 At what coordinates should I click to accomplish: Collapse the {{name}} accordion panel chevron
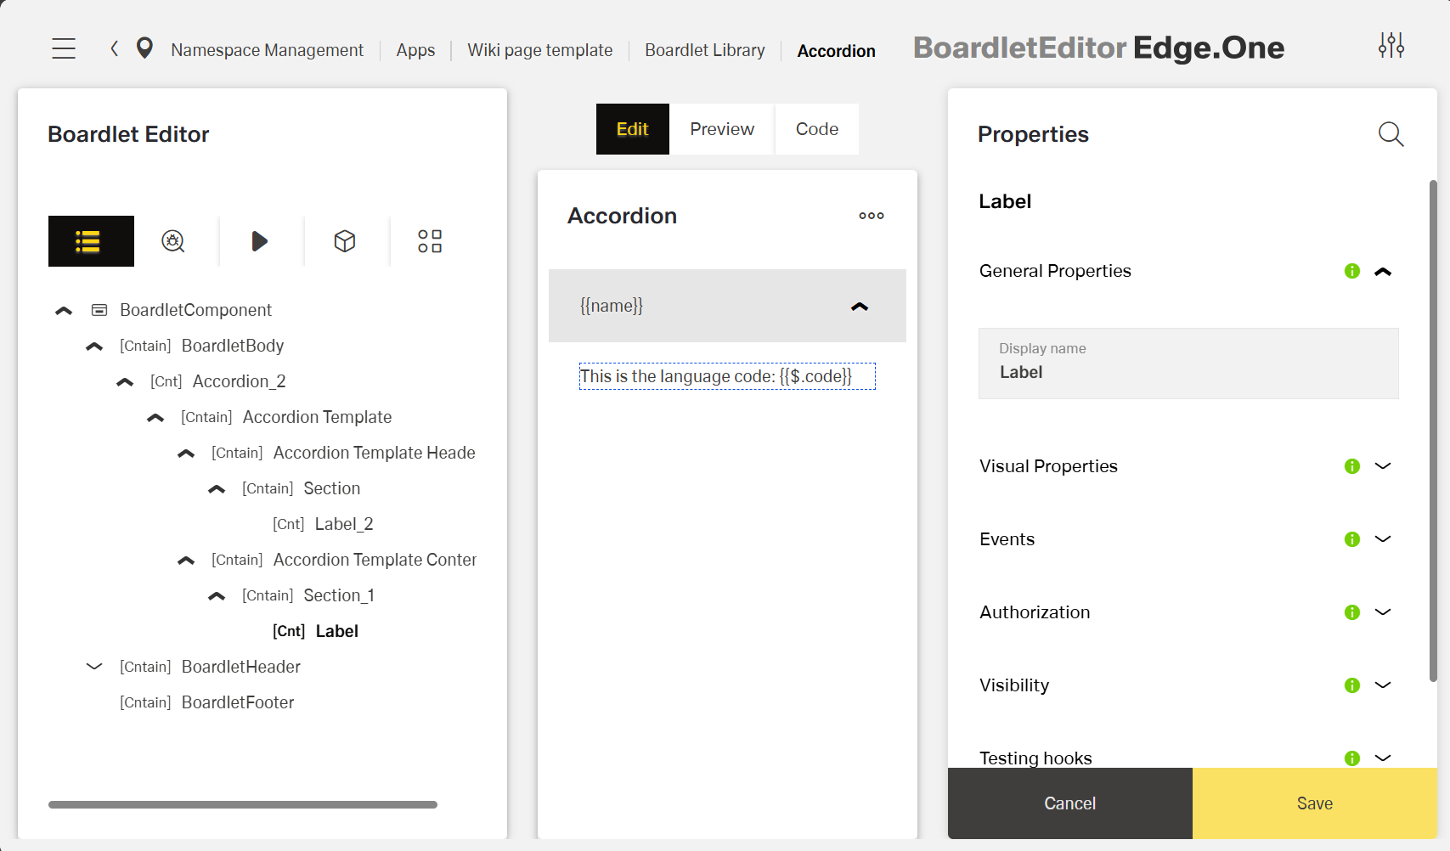[x=860, y=306]
